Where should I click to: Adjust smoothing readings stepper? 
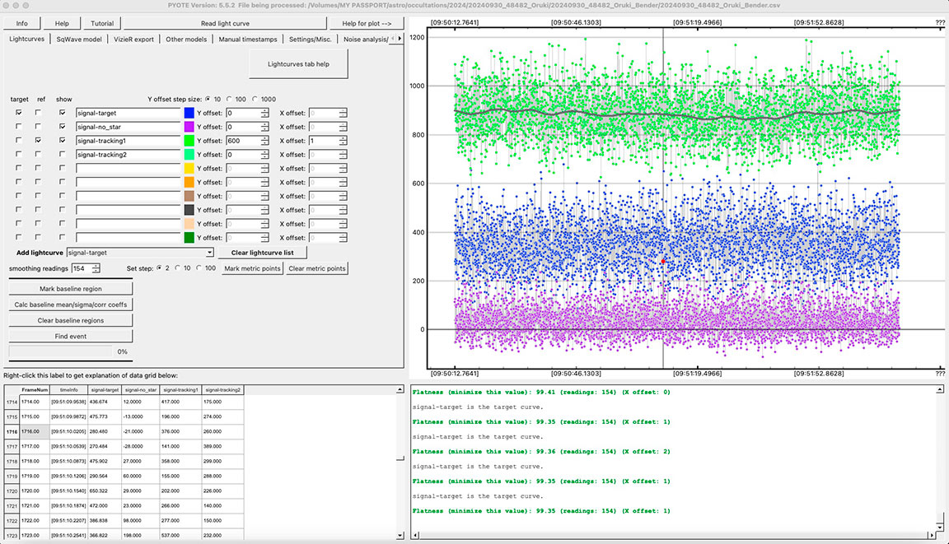click(96, 268)
